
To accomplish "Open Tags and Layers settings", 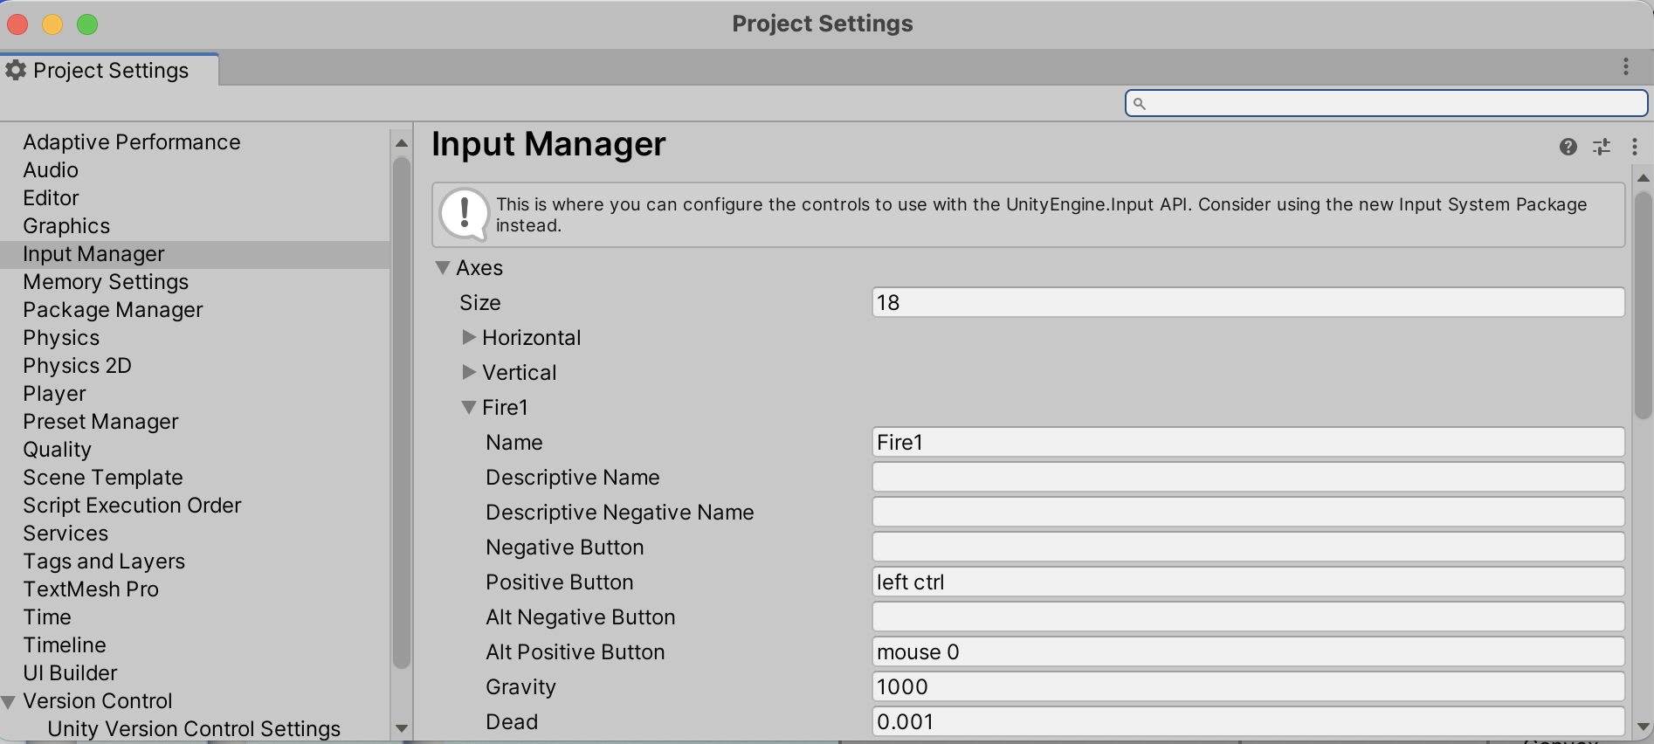I will click(104, 561).
